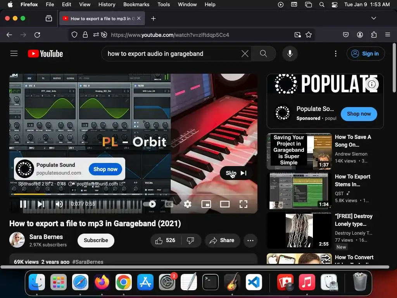
Task: Go back in Firefox
Action: 9,35
